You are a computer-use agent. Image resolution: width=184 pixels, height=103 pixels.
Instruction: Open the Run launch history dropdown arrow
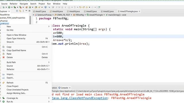click(12, 7)
